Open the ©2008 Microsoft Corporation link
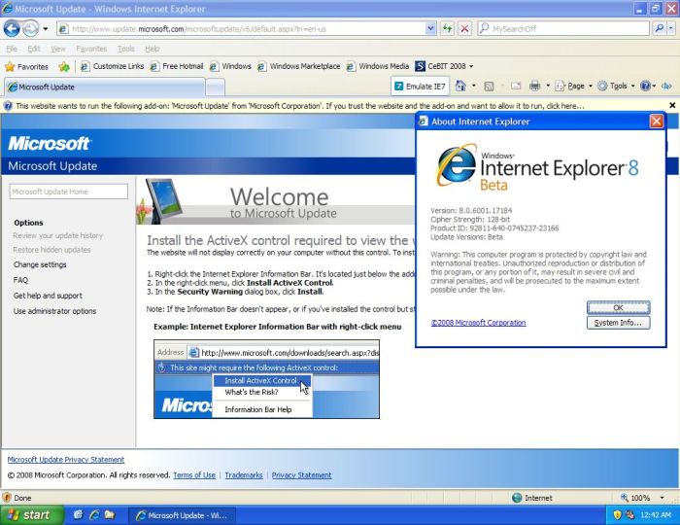The height and width of the screenshot is (525, 680). (478, 323)
